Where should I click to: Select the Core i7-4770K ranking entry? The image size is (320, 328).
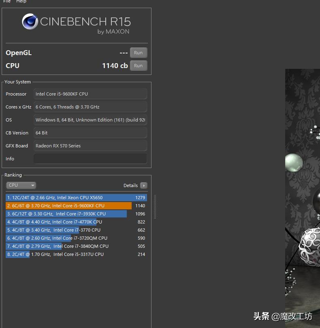point(76,222)
